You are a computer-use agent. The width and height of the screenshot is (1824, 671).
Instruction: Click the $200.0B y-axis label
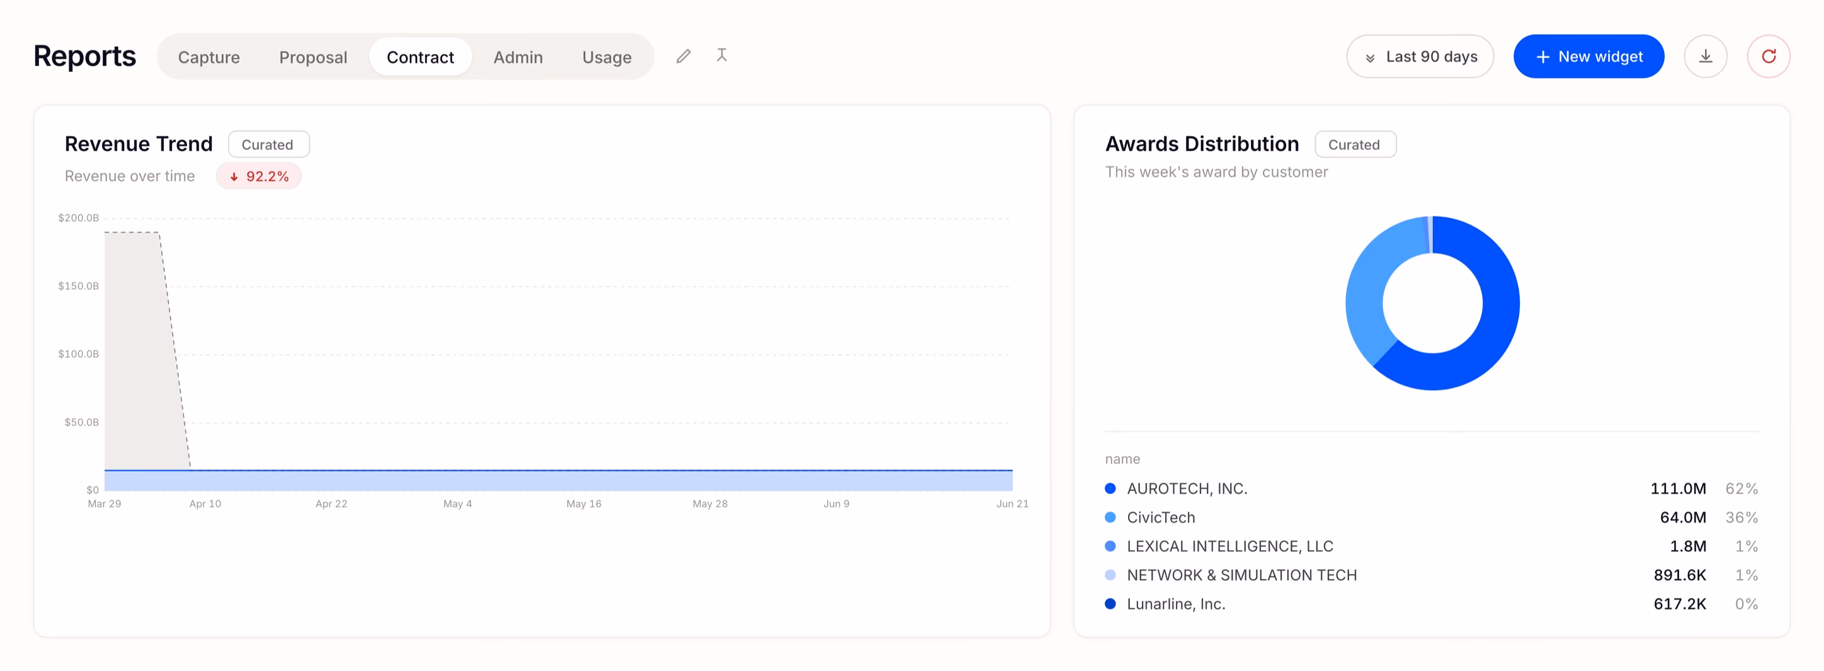tap(79, 217)
